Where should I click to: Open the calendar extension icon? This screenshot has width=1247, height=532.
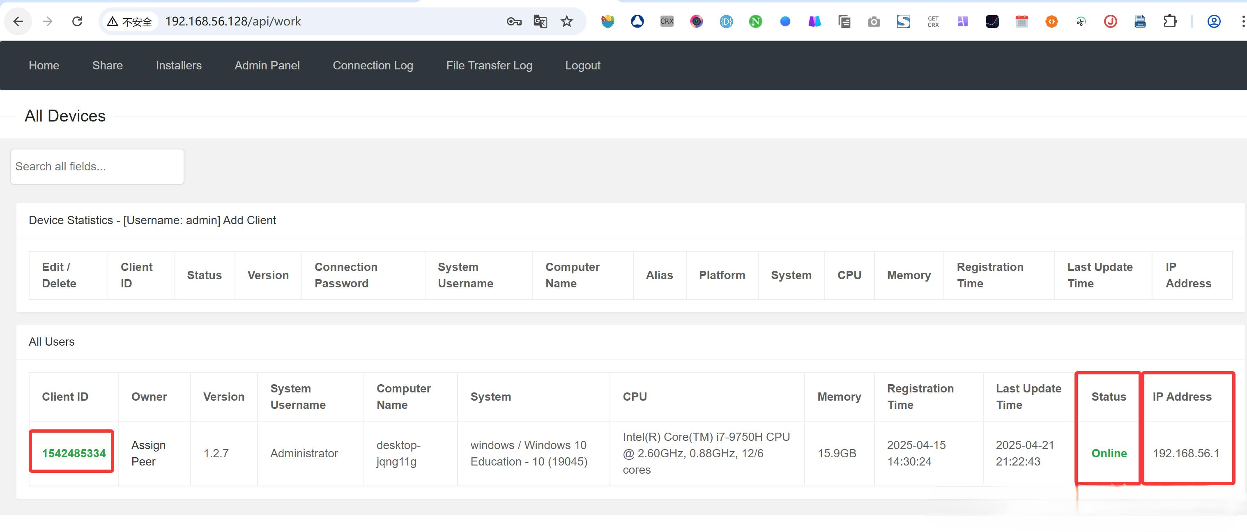[1022, 21]
